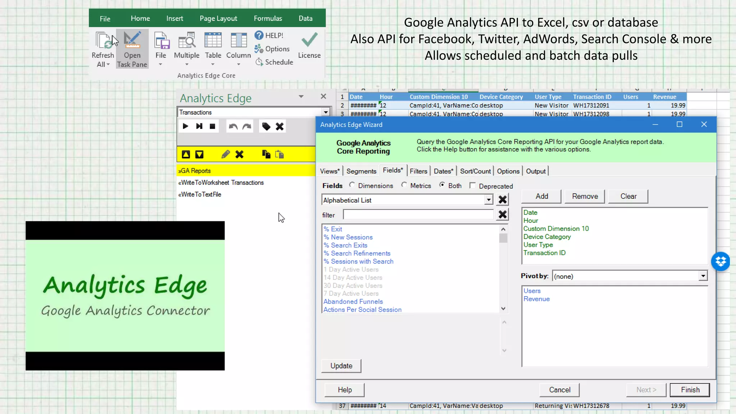This screenshot has height=414, width=736.
Task: Open the Alphabetical List dropdown
Action: [488, 200]
